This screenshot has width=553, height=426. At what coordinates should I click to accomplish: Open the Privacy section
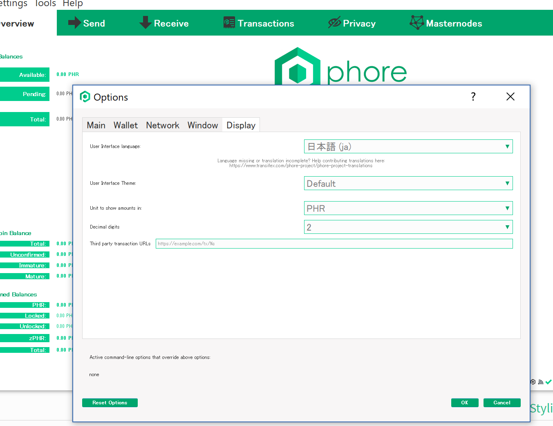[352, 23]
